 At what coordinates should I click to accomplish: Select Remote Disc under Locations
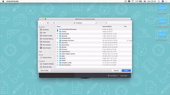pyautogui.click(x=47, y=67)
